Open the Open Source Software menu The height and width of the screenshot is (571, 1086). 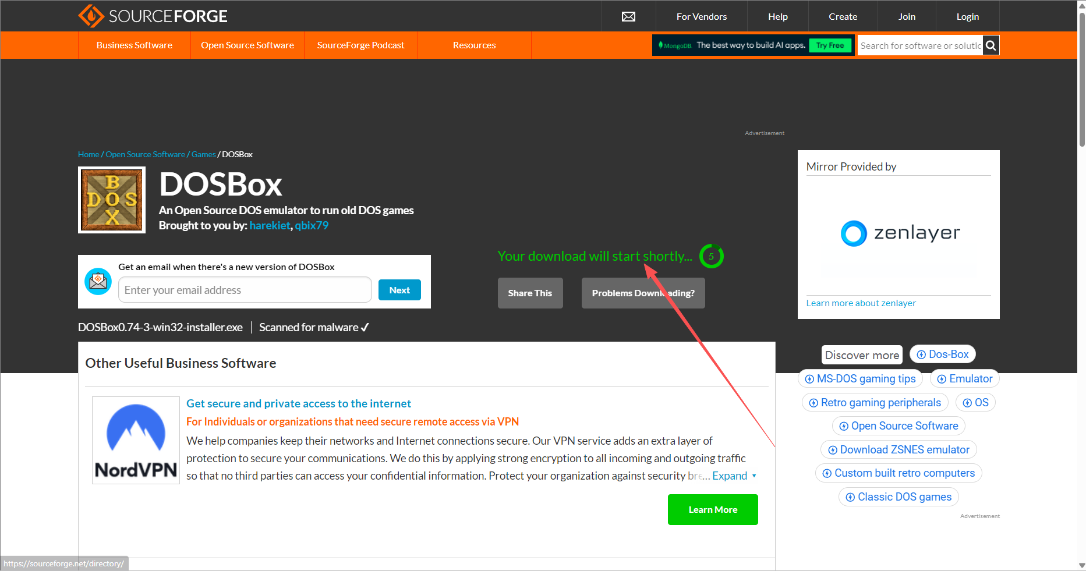point(247,45)
